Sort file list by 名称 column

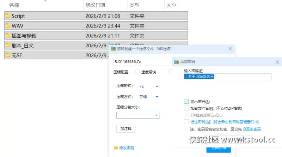tap(14, 5)
